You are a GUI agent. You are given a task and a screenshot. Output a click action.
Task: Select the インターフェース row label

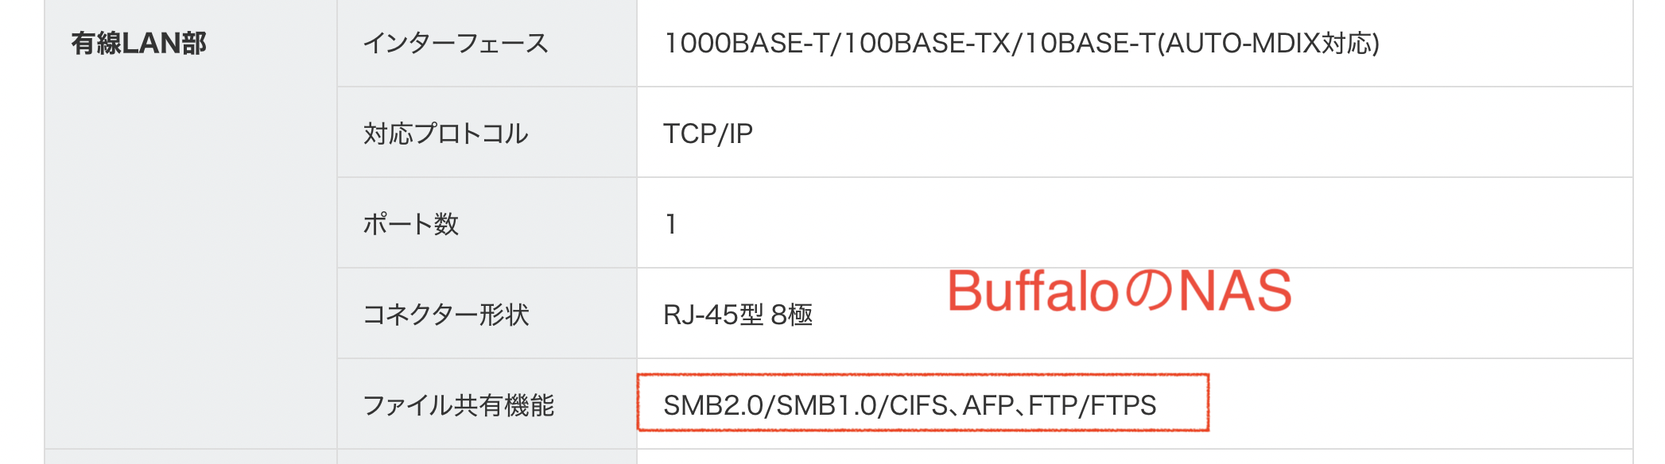(x=456, y=43)
